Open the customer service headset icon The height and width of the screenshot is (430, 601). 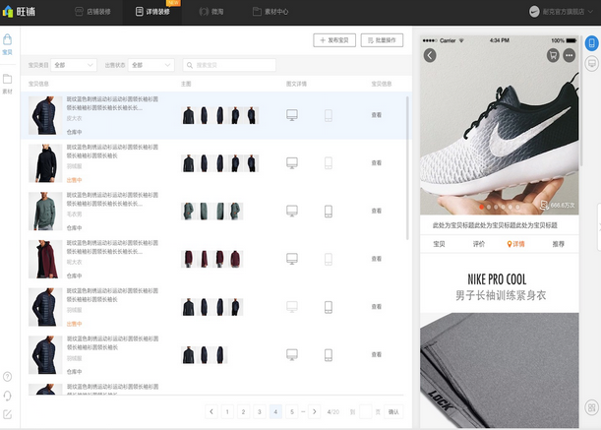[8, 395]
